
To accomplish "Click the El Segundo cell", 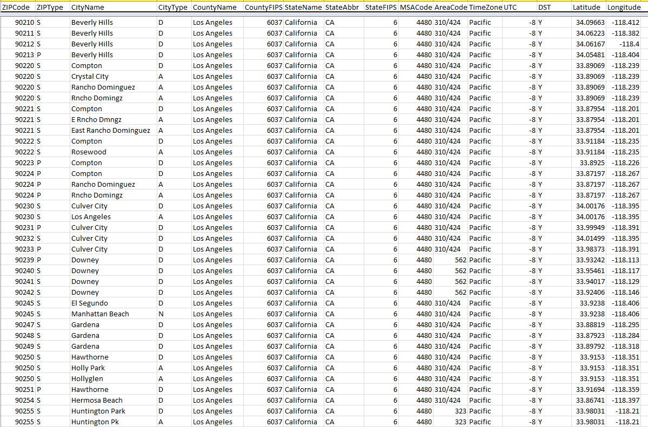I will pyautogui.click(x=113, y=303).
